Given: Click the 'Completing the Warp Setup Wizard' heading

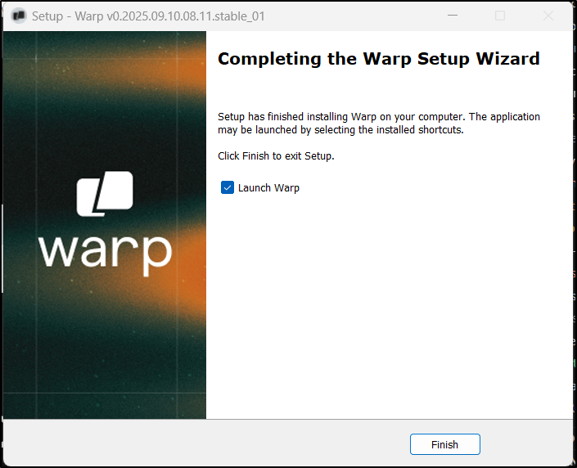Looking at the screenshot, I should point(379,59).
